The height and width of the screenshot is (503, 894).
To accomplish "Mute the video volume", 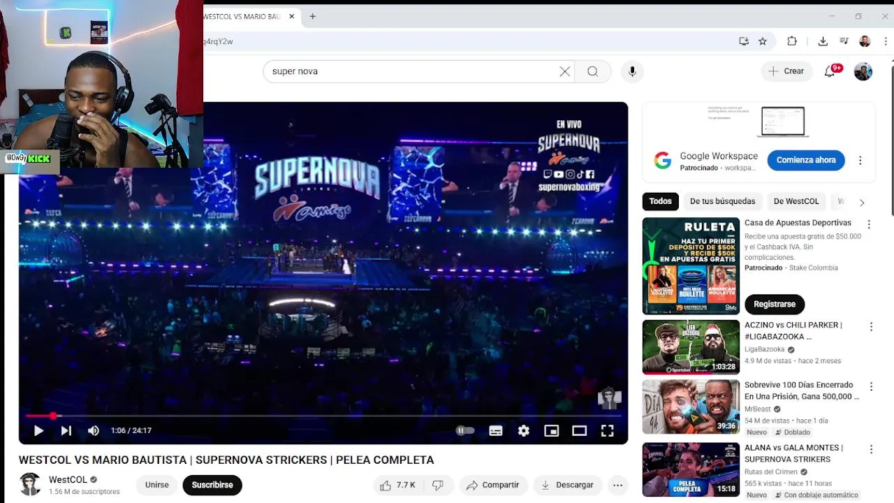I will (x=93, y=431).
